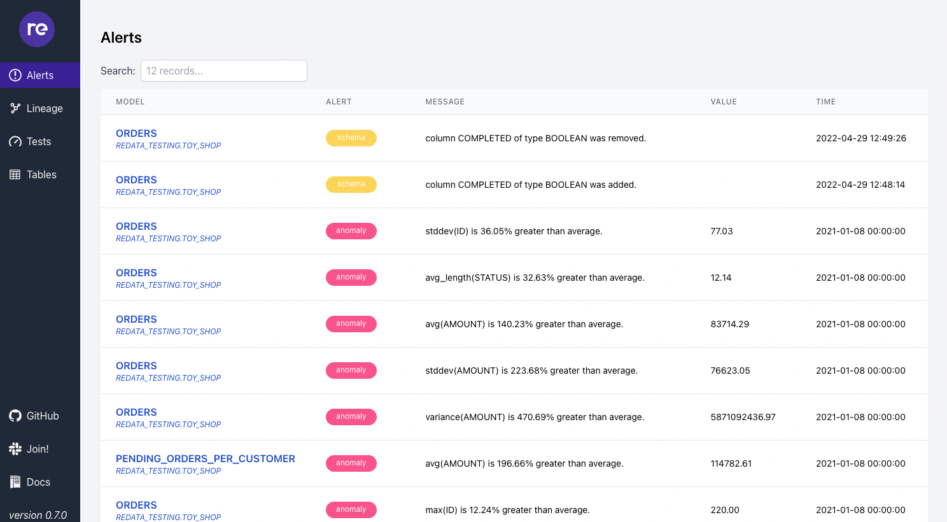Click the value 83714.29
The image size is (947, 522).
pyautogui.click(x=730, y=324)
